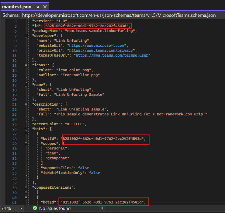Collapse the bot object on line 27

coord(26,134)
